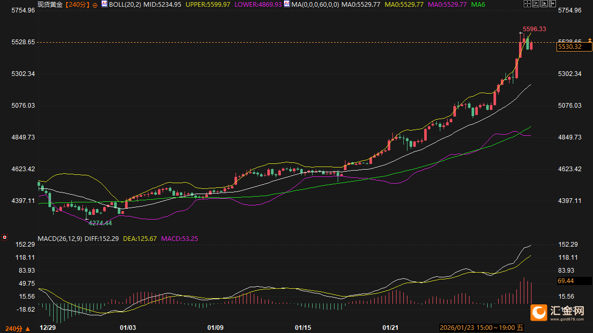Click the red sun icon beside MACD panel

5,237
